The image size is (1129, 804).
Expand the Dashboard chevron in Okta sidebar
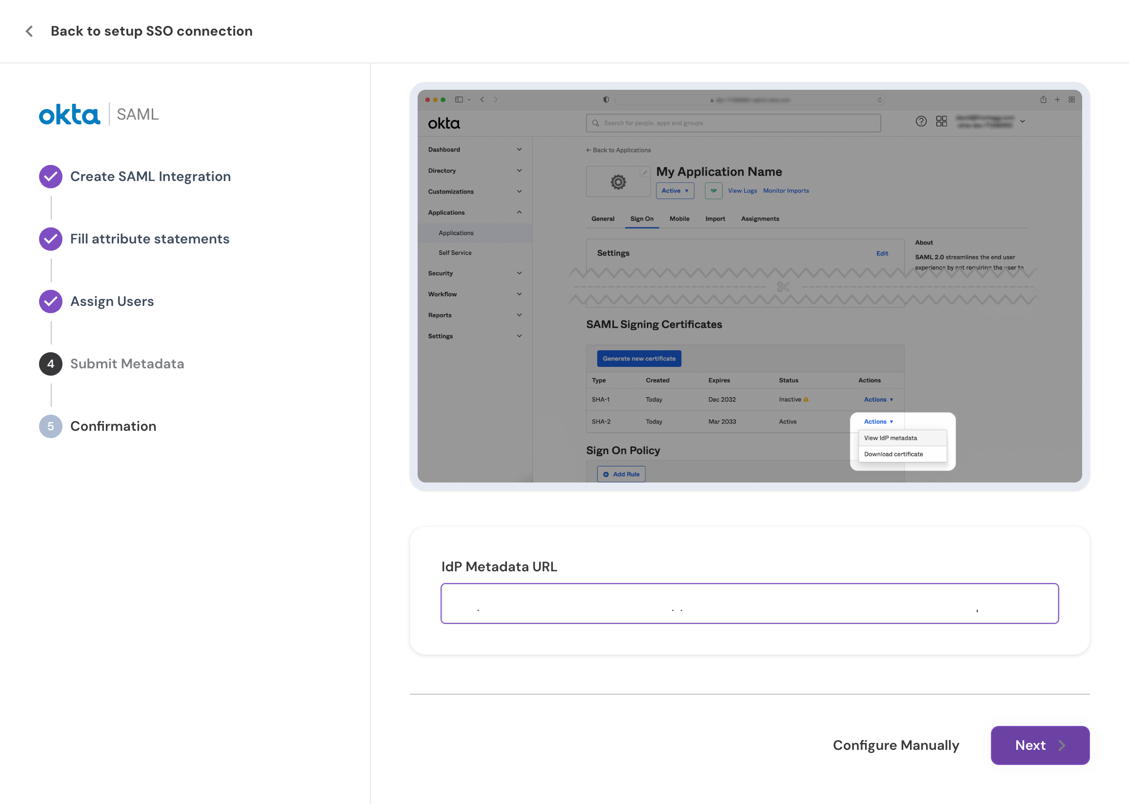point(519,149)
